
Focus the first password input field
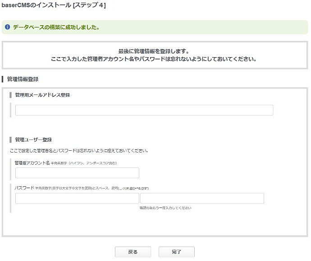[77, 198]
